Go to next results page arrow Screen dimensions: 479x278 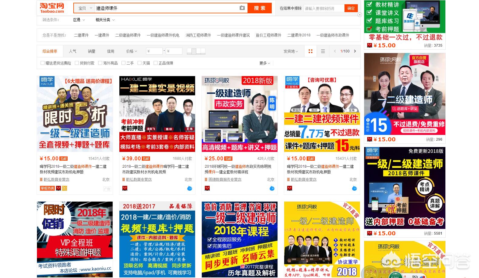tap(355, 51)
